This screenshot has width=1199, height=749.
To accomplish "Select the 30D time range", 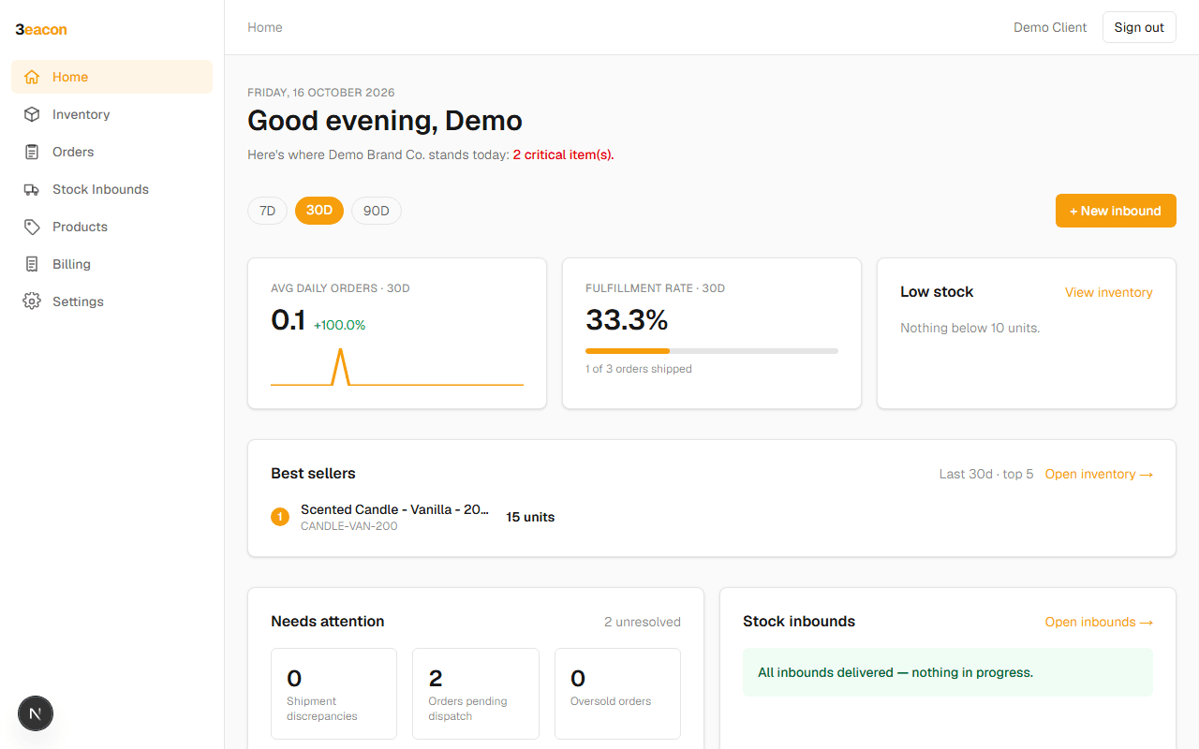I will click(x=319, y=211).
